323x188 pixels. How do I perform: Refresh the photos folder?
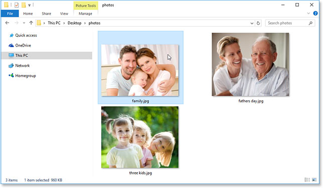click(258, 23)
